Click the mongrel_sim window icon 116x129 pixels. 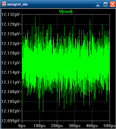[4, 4]
